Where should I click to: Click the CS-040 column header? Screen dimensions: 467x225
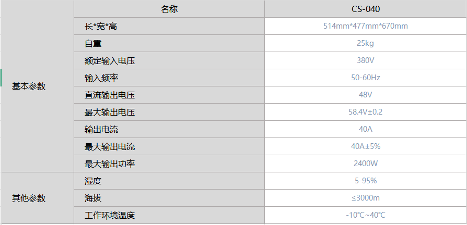[x=366, y=9]
